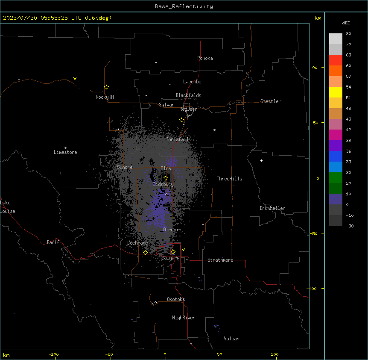Click the Ponoka city label

click(x=205, y=58)
